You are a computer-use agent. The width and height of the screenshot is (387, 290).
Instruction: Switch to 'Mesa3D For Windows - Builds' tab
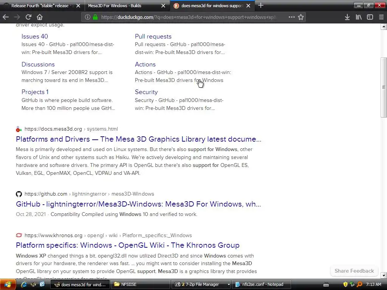click(x=115, y=6)
